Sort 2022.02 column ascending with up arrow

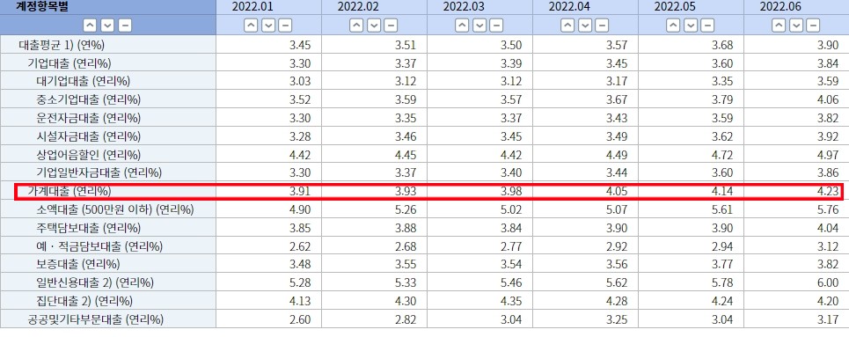pos(356,26)
